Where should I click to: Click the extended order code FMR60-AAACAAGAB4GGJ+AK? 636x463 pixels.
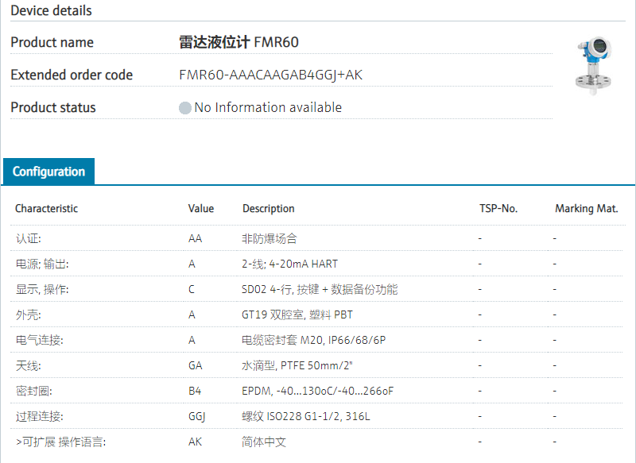pyautogui.click(x=270, y=75)
